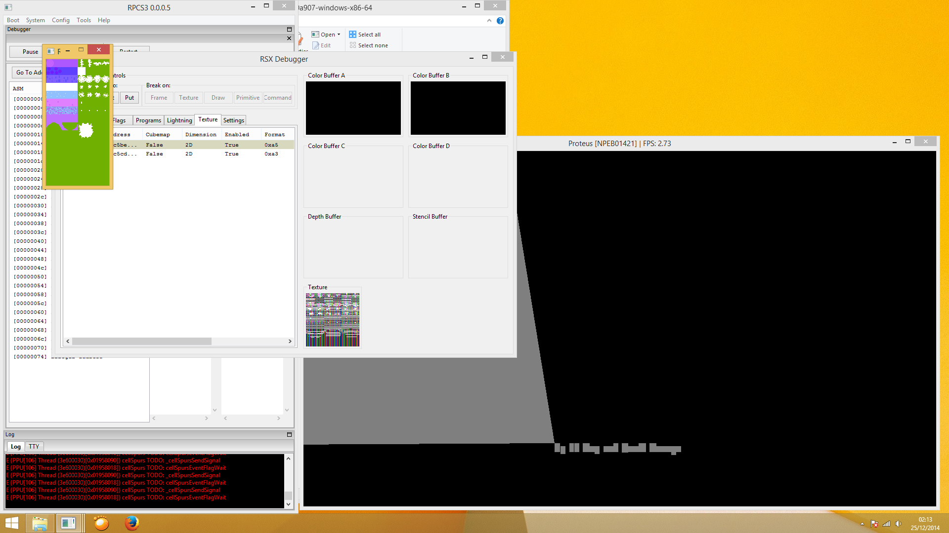Image resolution: width=949 pixels, height=533 pixels.
Task: Open the Windows Start button
Action: click(11, 523)
